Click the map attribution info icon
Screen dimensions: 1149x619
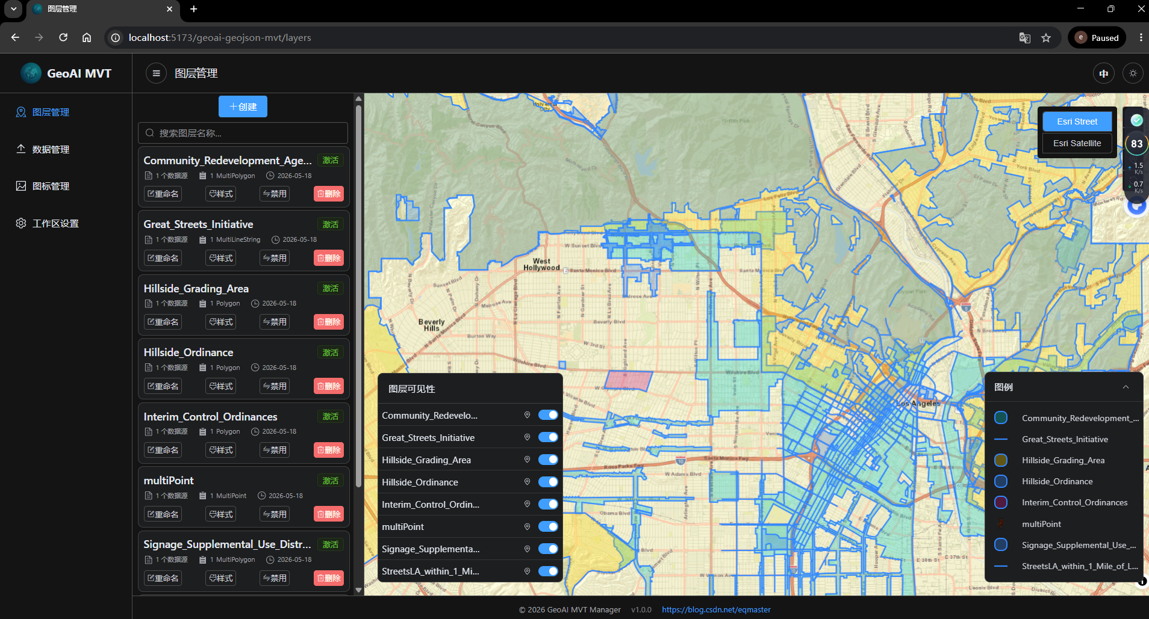coord(1142,581)
